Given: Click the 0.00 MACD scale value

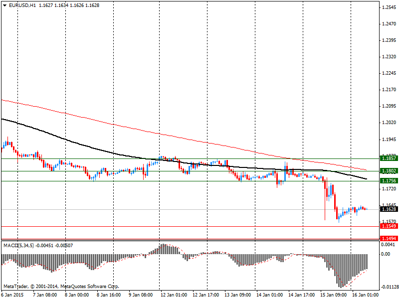Looking at the screenshot, I should (386, 254).
